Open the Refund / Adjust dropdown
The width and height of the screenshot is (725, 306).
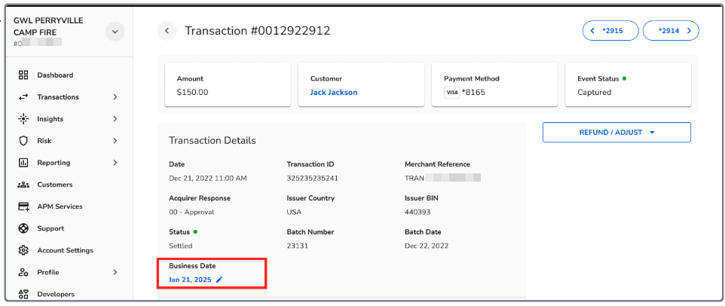616,132
